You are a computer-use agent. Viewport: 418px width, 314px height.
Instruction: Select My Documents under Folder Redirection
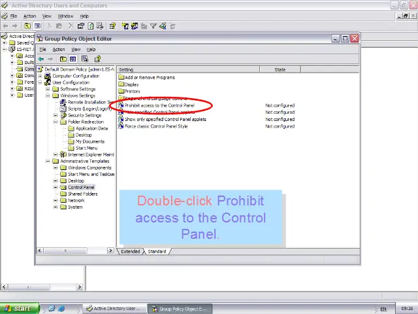click(90, 141)
